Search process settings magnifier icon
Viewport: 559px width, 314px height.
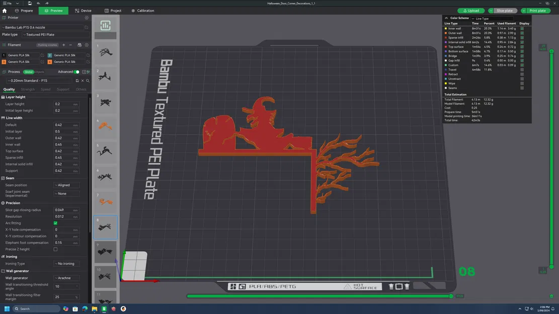coord(88,81)
